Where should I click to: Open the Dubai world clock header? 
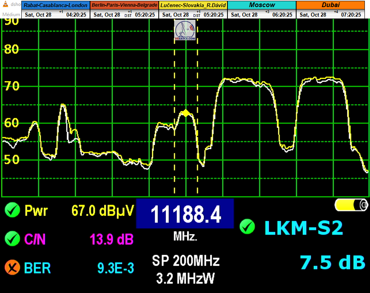point(331,6)
